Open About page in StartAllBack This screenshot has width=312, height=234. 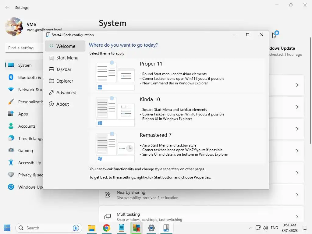tap(65, 104)
